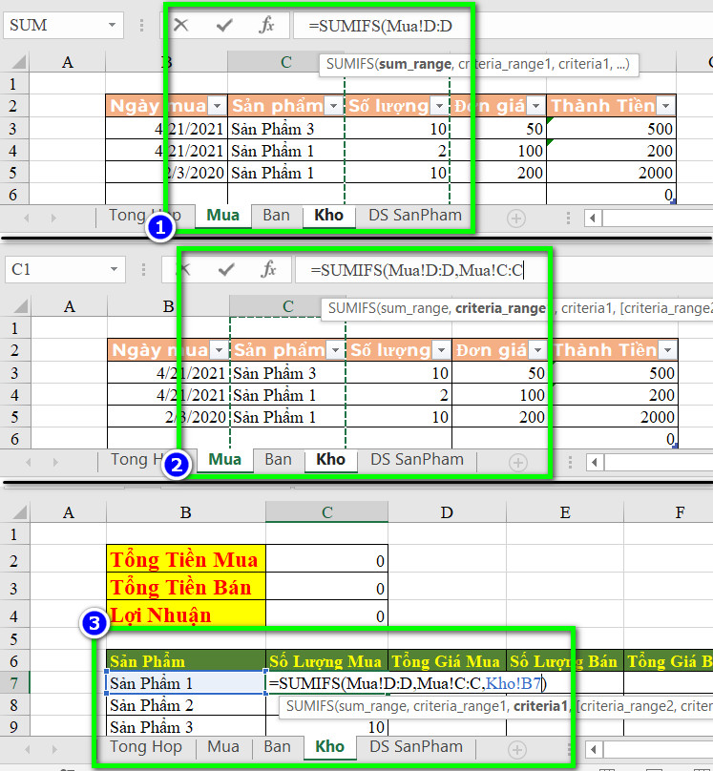Click Thành Tiền value 2000 in top panel
Image resolution: width=713 pixels, height=771 pixels.
tap(611, 173)
